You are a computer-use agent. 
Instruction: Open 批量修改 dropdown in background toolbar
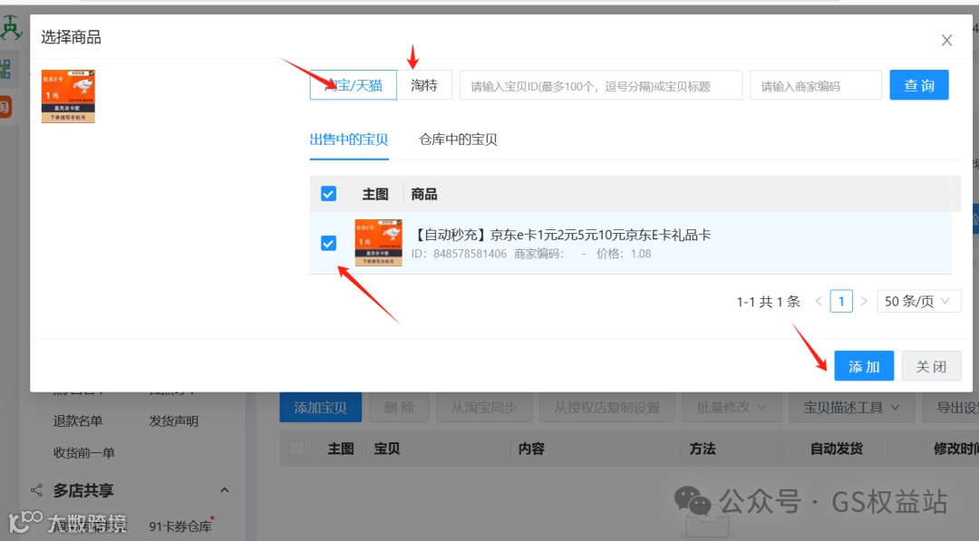point(732,408)
